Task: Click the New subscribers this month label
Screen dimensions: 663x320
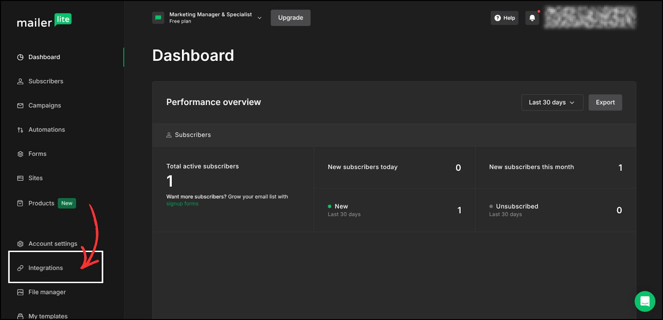Action: [x=532, y=167]
